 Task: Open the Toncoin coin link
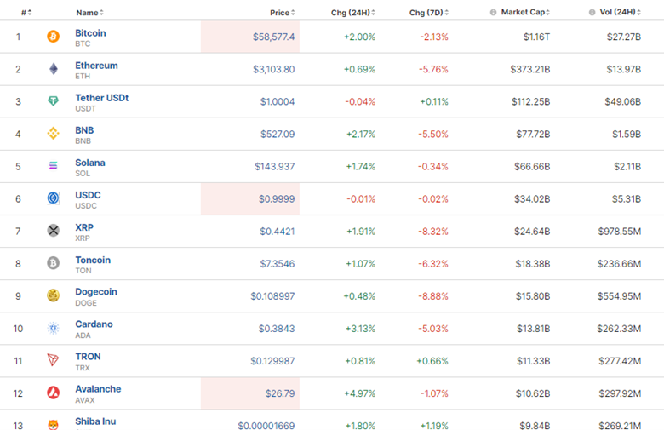[93, 260]
